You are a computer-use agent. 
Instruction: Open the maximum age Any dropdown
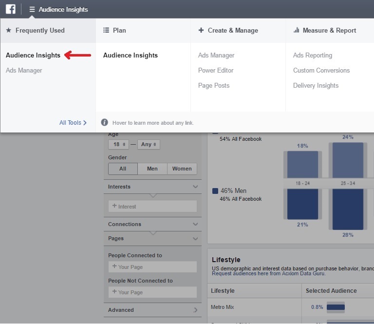[x=149, y=144]
